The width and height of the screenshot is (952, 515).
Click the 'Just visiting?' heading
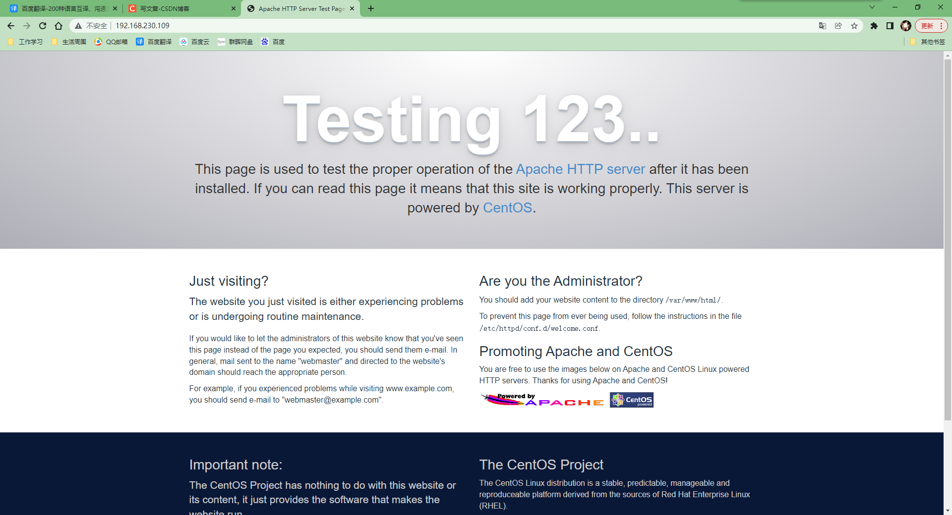point(229,281)
